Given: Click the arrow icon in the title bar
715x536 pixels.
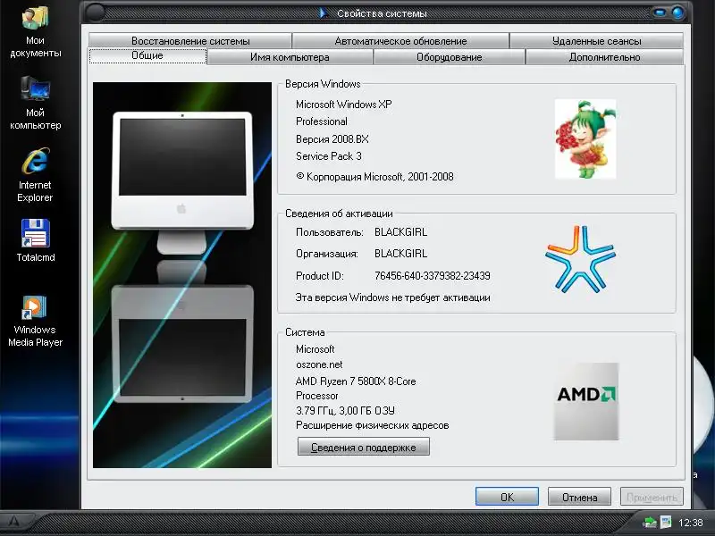Looking at the screenshot, I should pyautogui.click(x=324, y=13).
